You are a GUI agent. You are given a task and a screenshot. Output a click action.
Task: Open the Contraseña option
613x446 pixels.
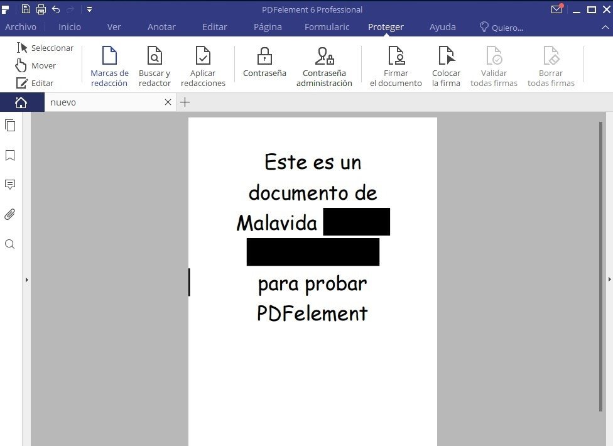click(264, 62)
